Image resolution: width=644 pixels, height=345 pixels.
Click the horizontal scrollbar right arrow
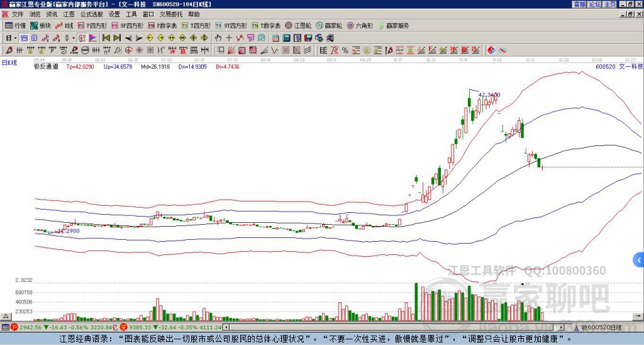tap(562, 327)
